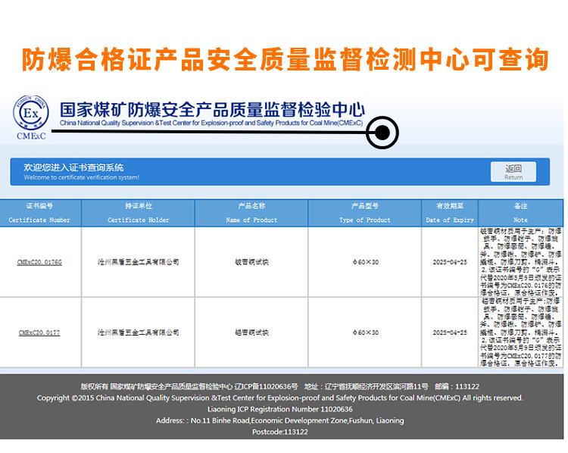The width and height of the screenshot is (568, 453).
Task: Click the 欢迎您进入证书查询系统 welcome heading
Action: 73,167
